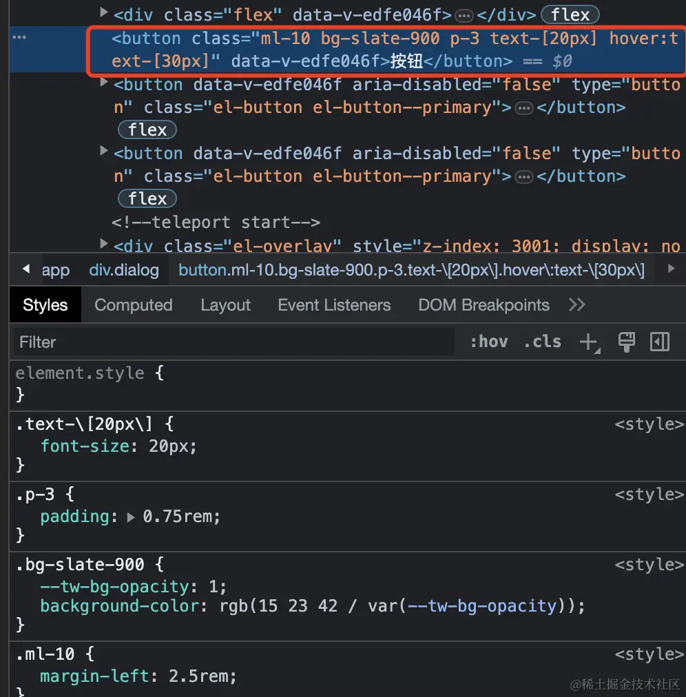The height and width of the screenshot is (697, 686).
Task: Expand ellipsis in div.flex node
Action: [x=464, y=17]
